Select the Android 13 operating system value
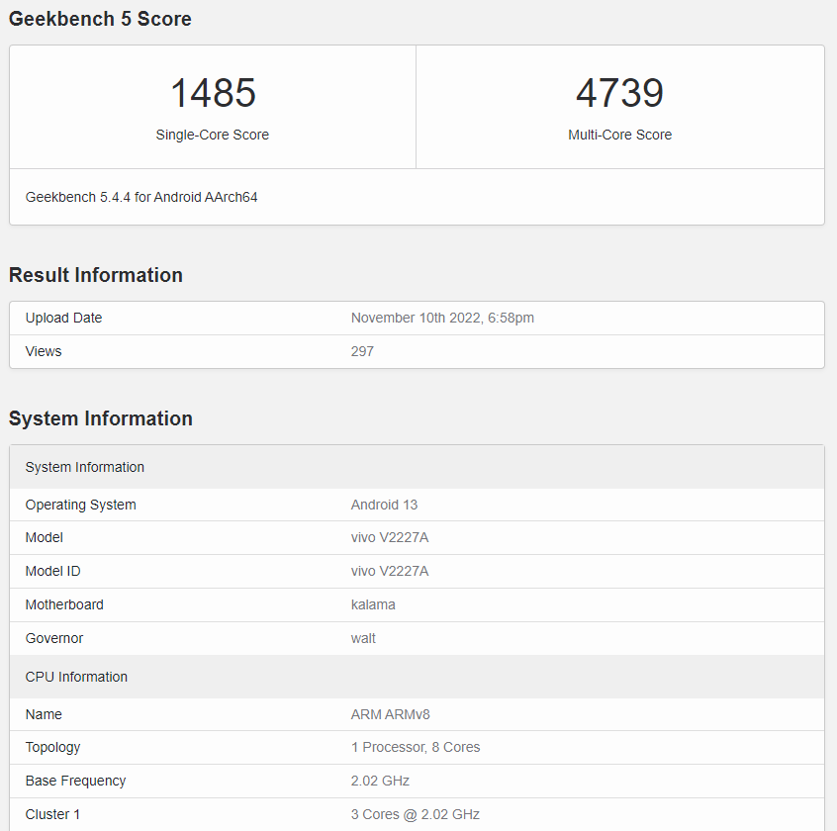This screenshot has height=831, width=837. click(x=384, y=505)
